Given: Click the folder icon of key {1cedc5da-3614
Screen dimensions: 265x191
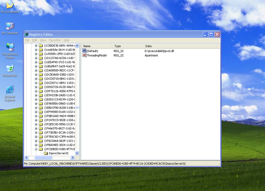Looking at the screenshot, I should click(41, 50).
